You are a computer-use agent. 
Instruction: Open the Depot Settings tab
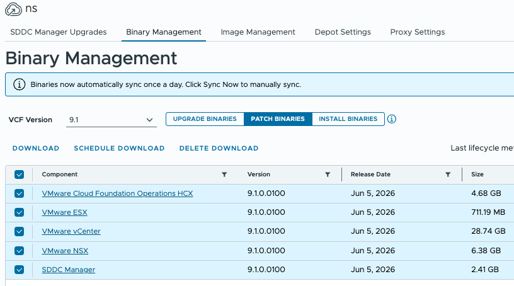(343, 32)
